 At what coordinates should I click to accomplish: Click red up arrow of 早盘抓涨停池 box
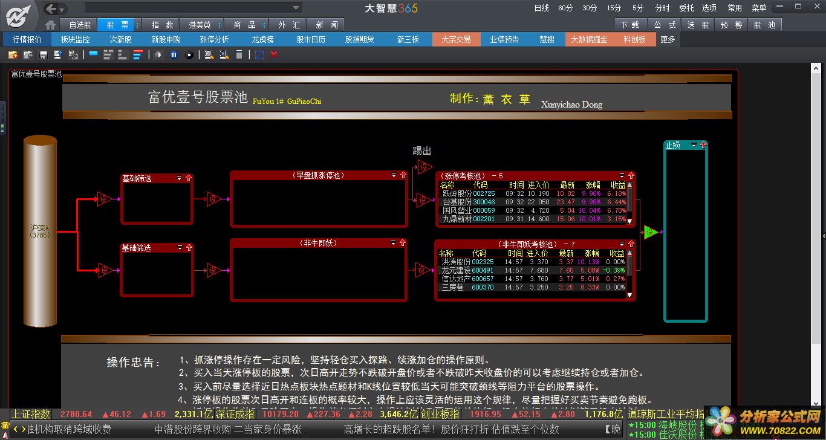tap(403, 175)
